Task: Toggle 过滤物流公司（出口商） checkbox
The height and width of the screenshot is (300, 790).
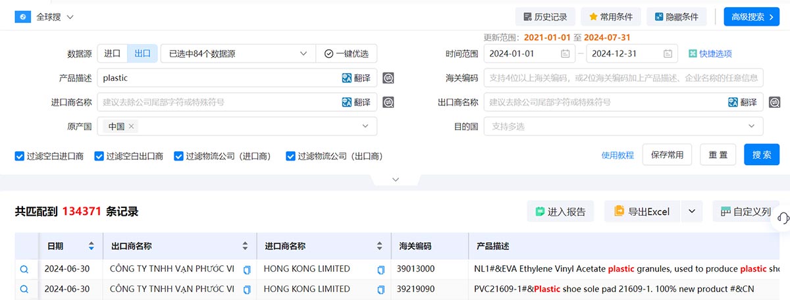Action: point(290,157)
